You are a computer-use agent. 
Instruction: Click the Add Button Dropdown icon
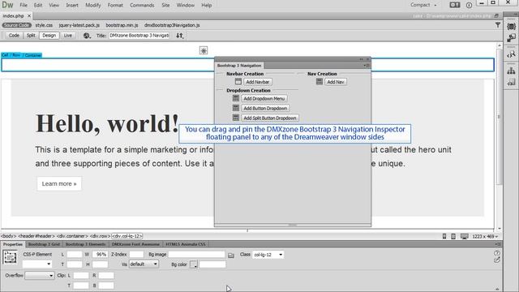236,108
